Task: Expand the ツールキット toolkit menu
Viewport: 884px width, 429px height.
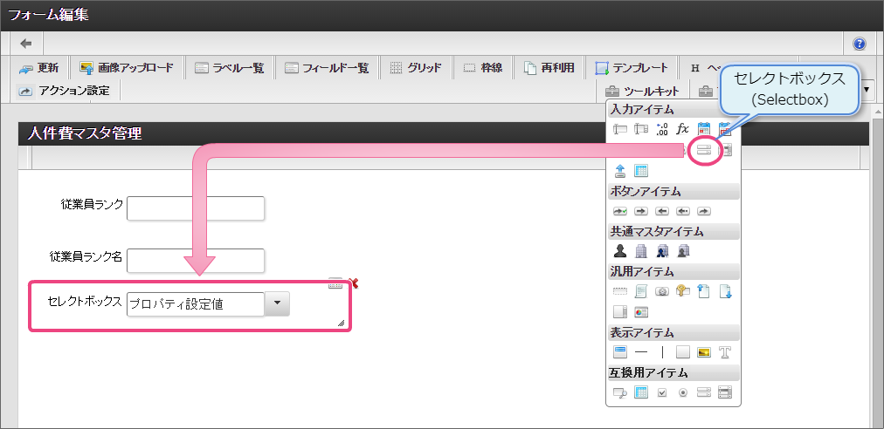Action: coord(642,91)
